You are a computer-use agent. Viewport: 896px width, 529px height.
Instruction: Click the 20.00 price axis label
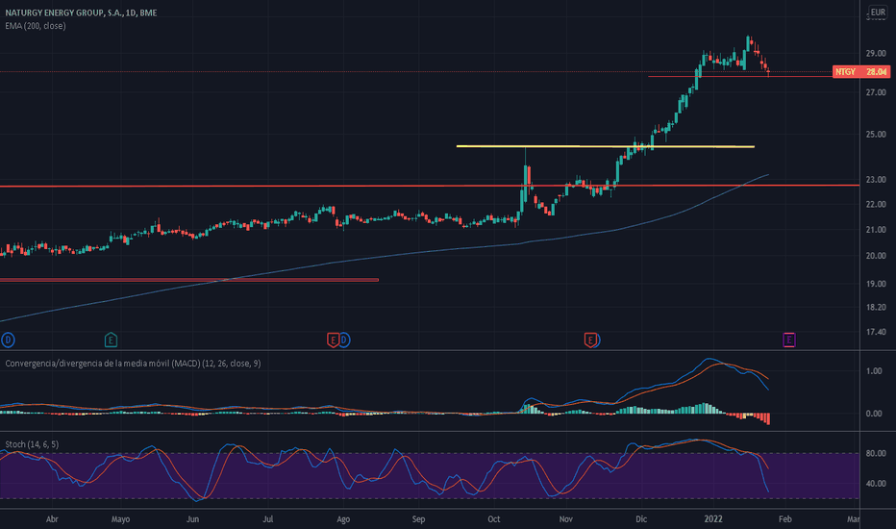(876, 256)
